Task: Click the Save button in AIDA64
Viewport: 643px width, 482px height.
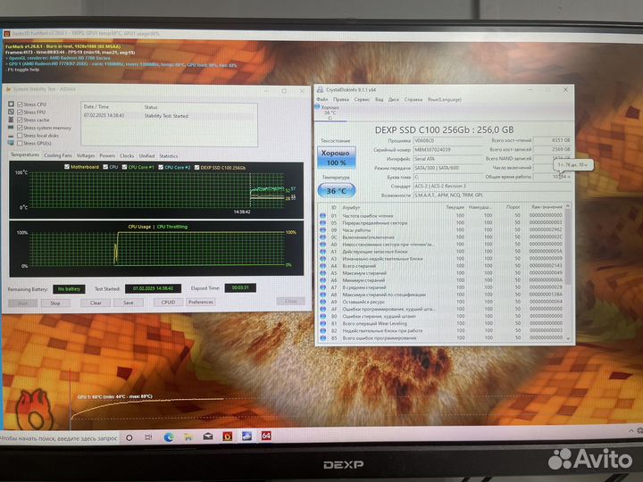Action: tap(129, 303)
